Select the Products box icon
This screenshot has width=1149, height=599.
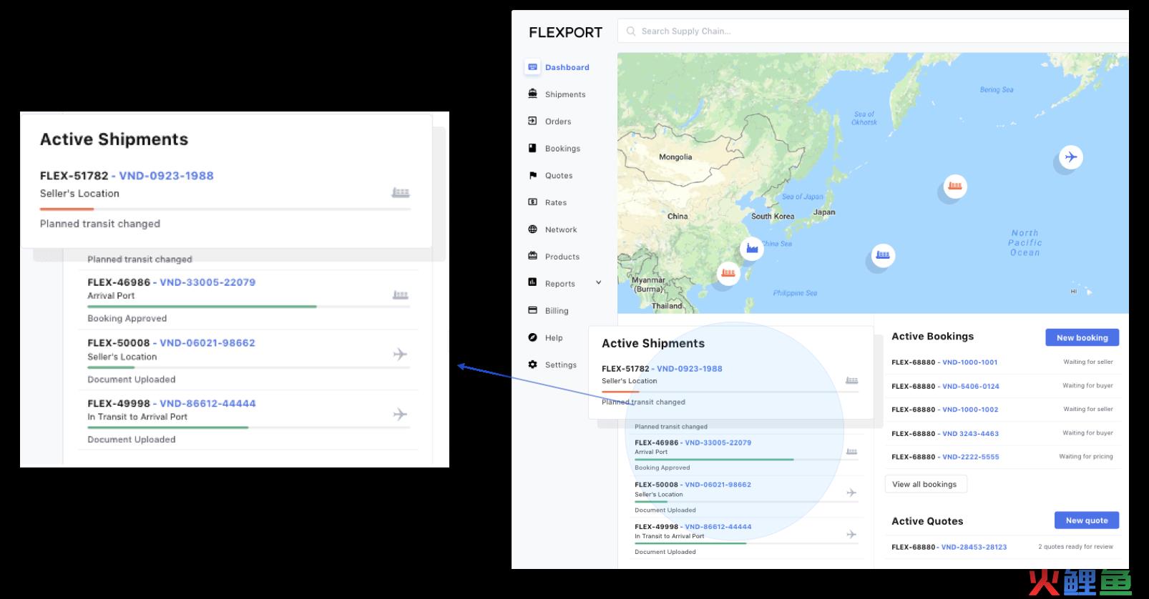pos(532,256)
